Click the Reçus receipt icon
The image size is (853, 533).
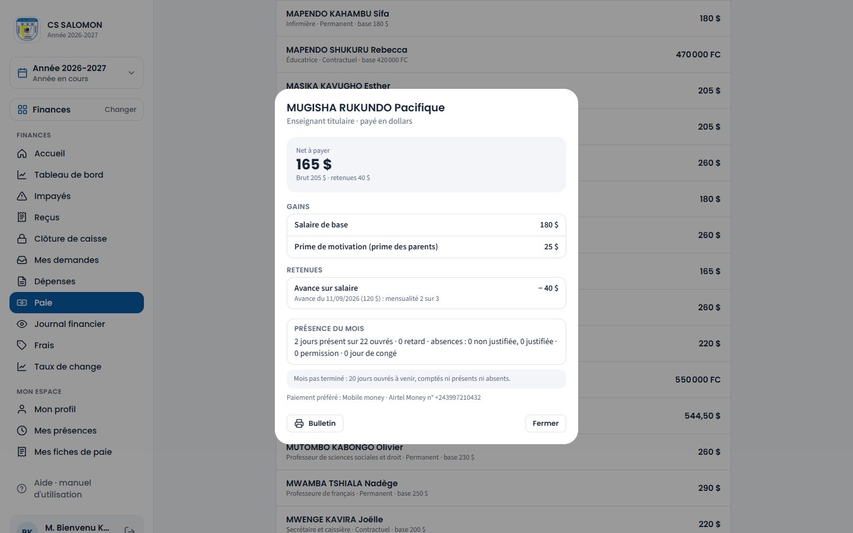click(22, 217)
